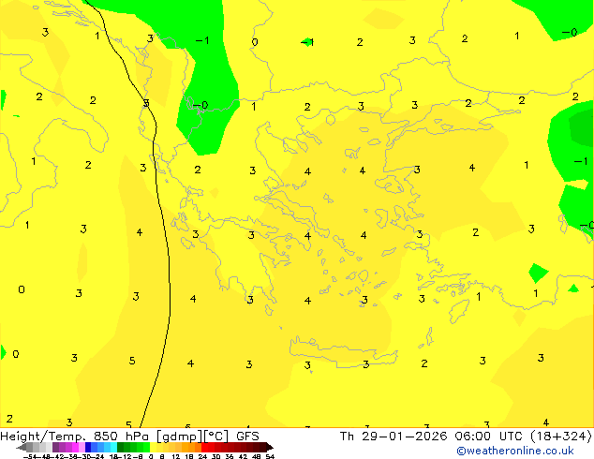Viewport: 594px width, 459px height.
Task: Click the "Height/Temp." title text
Action: (44, 436)
